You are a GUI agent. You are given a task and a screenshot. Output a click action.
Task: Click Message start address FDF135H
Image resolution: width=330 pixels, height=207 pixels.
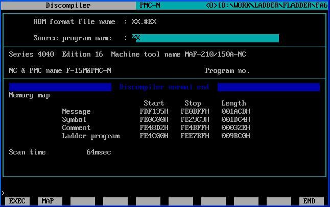[x=154, y=111]
